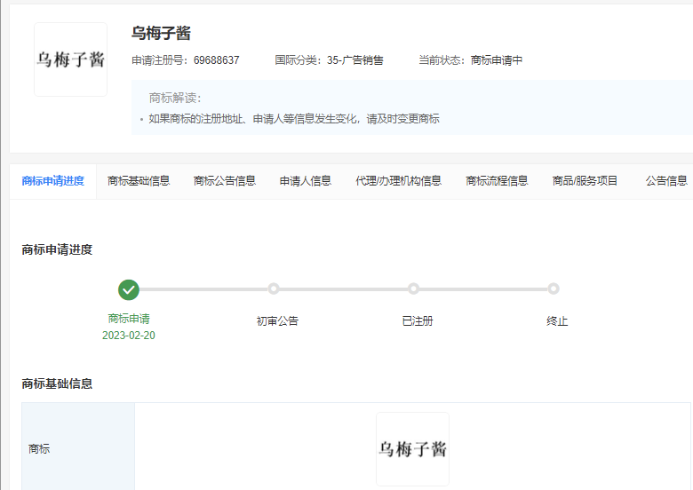Select the 代理/办理机构信息 tab
693x490 pixels.
[x=399, y=181]
